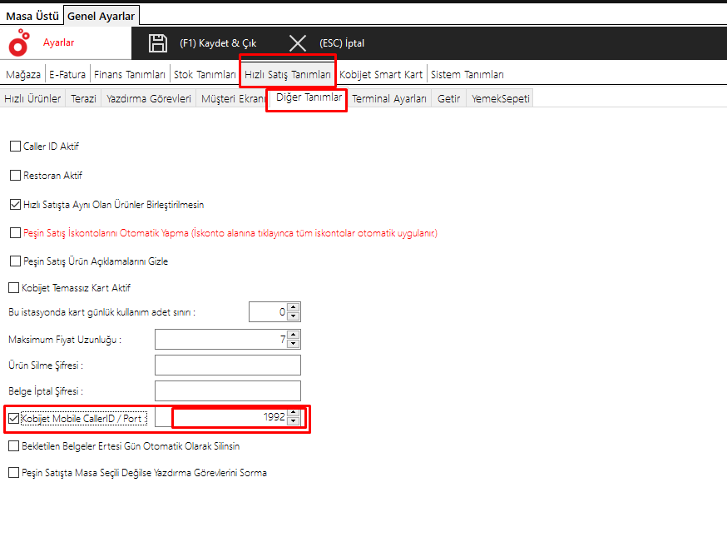Click the Ürün Silme Şifresi field

pos(228,365)
